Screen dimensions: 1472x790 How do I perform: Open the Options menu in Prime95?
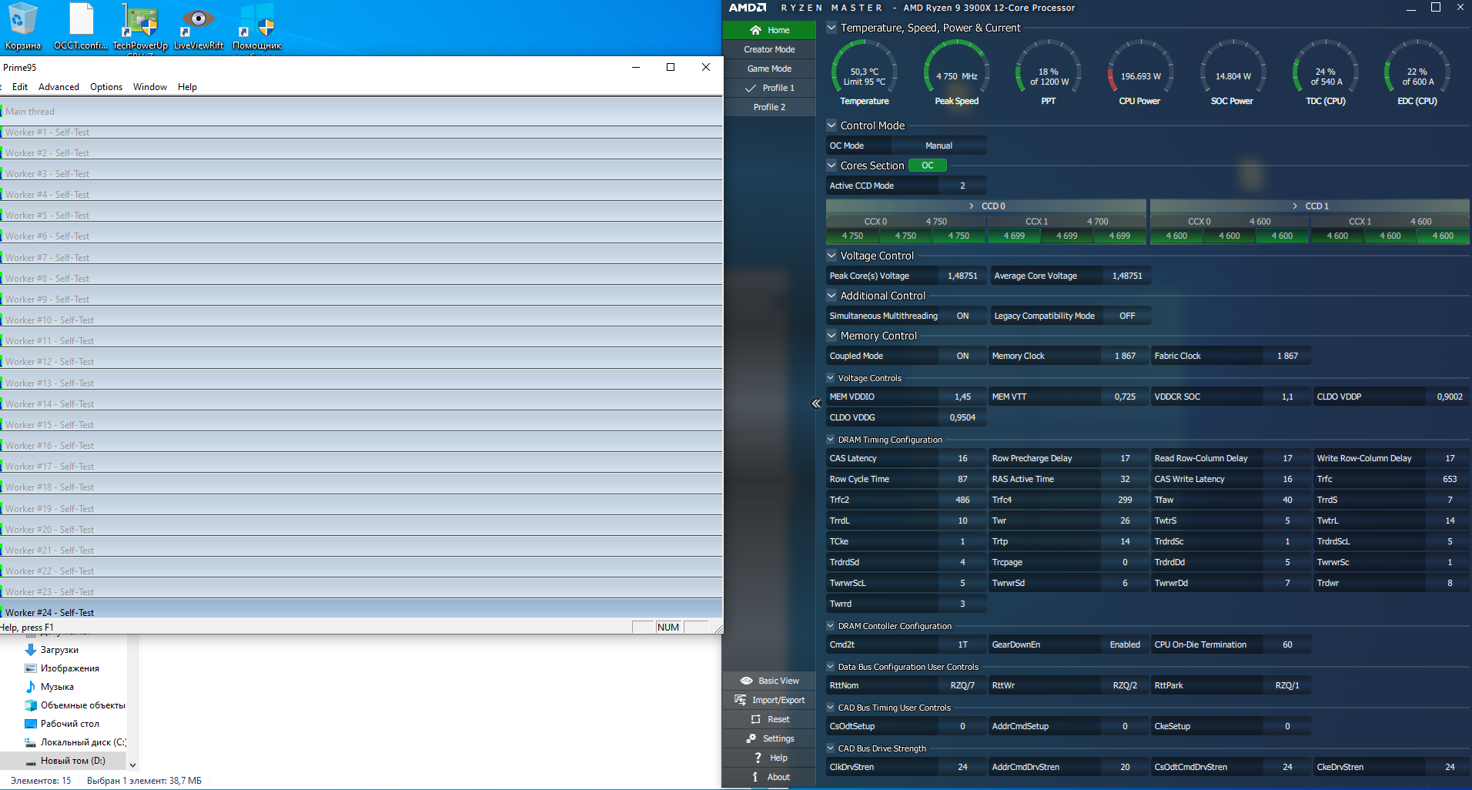pos(106,87)
